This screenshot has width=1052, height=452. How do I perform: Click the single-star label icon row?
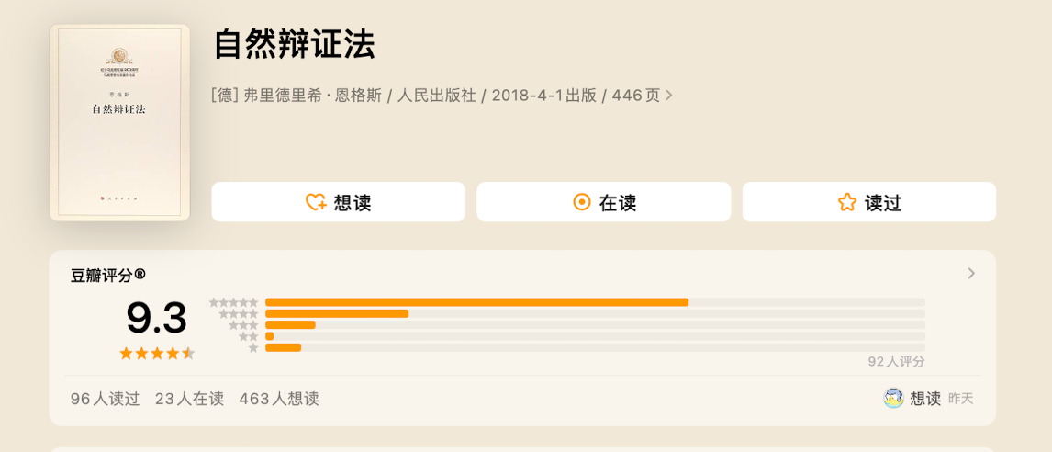point(253,347)
